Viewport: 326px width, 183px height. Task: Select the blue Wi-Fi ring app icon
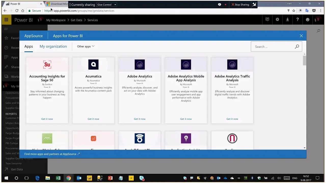pos(140,139)
